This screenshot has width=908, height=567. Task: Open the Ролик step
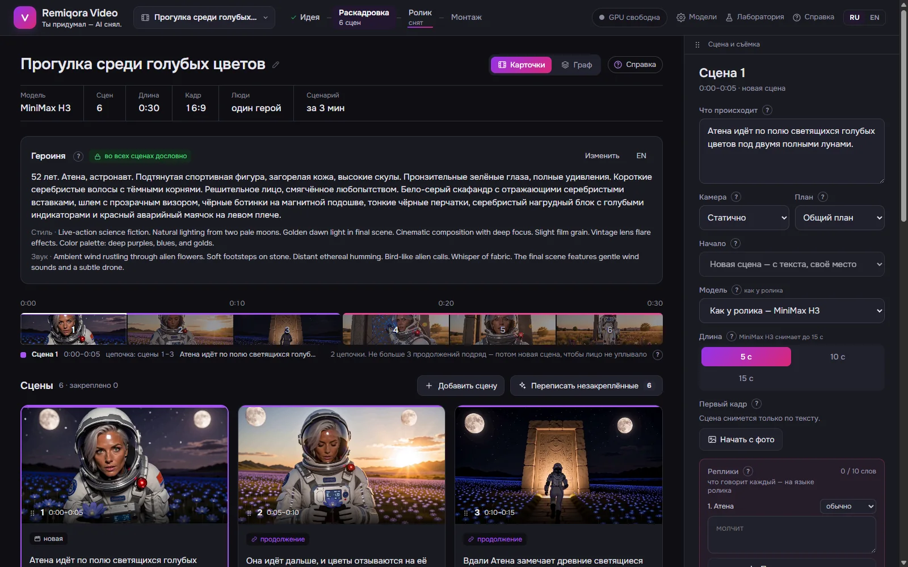420,18
